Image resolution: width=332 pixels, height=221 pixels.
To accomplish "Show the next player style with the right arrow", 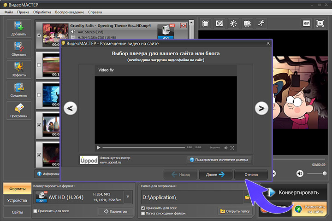I will tap(261, 109).
